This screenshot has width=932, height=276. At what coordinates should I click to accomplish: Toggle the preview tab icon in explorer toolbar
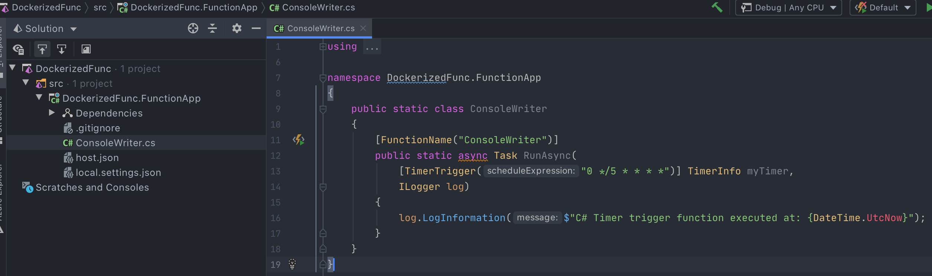[x=86, y=49]
